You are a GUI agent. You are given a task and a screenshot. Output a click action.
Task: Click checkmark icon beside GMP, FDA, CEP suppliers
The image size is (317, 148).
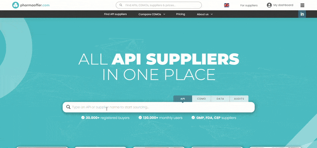(x=193, y=118)
